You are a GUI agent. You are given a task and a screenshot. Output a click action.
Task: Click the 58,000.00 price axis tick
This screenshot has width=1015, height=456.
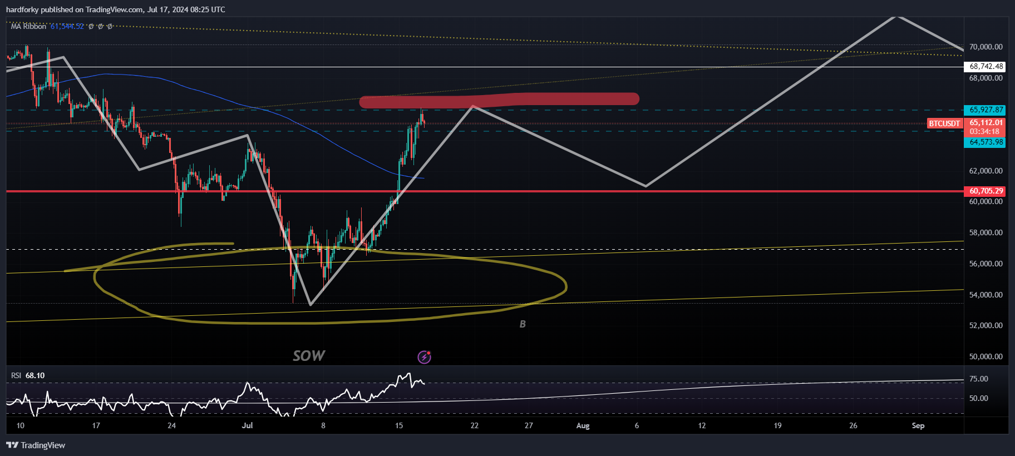coord(986,233)
